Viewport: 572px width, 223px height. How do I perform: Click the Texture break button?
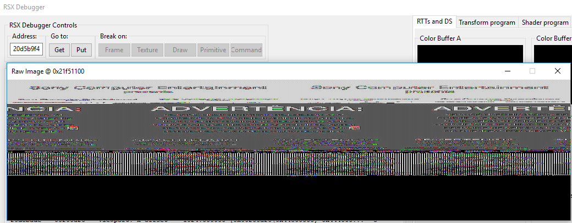click(x=147, y=50)
